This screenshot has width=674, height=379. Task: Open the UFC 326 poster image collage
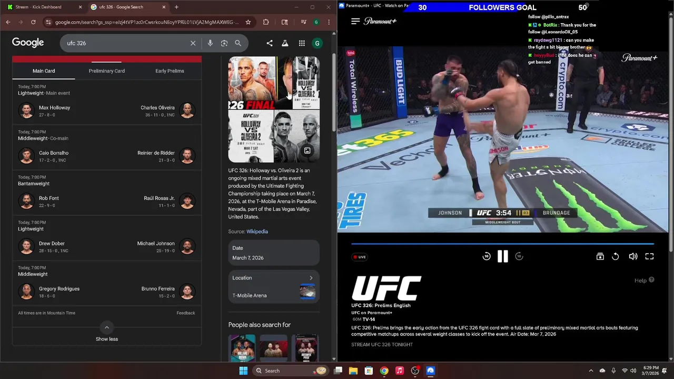[x=274, y=109]
